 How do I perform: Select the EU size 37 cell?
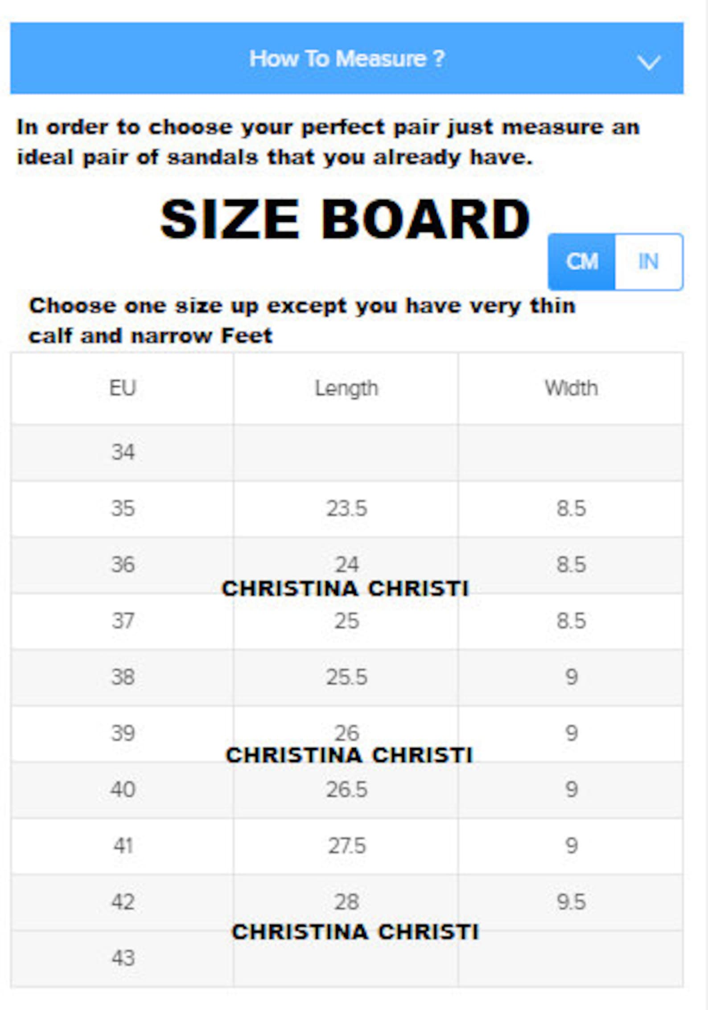[x=123, y=621]
